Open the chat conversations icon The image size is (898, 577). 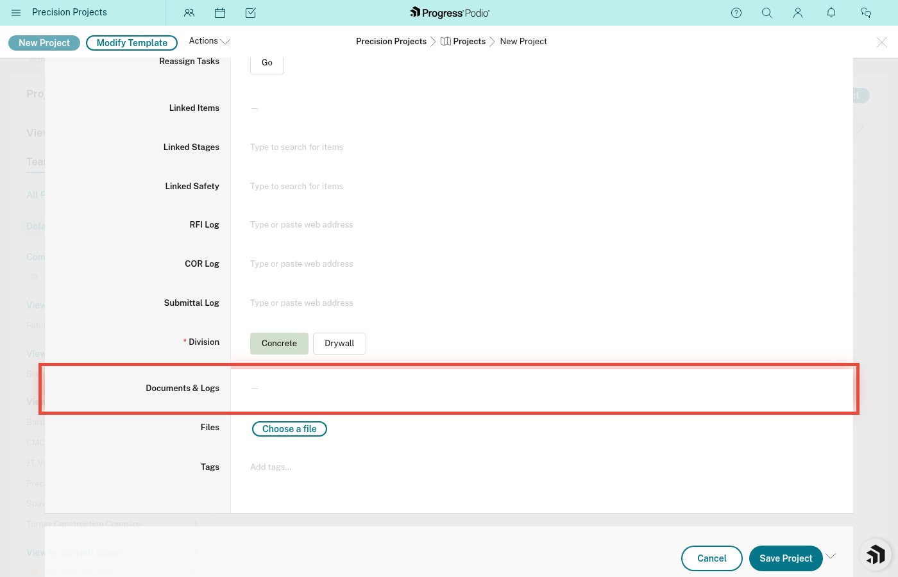[866, 13]
